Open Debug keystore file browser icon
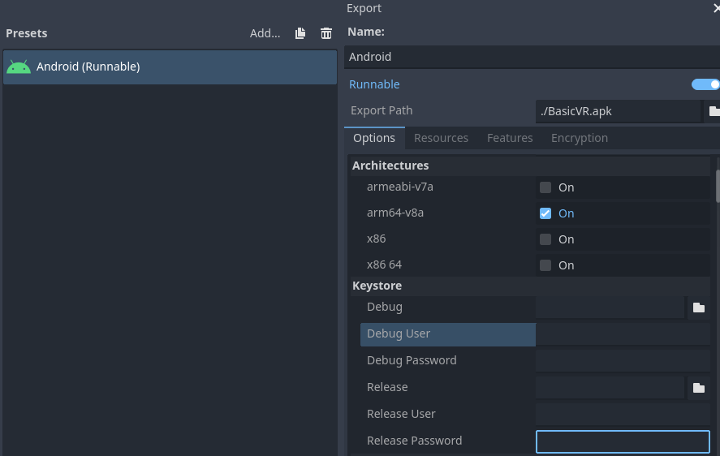This screenshot has height=456, width=720. point(698,308)
